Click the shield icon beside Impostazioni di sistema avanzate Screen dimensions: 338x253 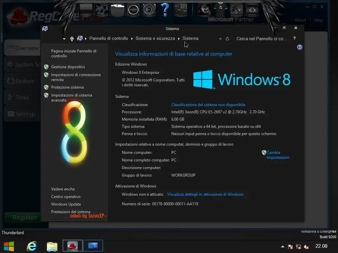point(46,95)
